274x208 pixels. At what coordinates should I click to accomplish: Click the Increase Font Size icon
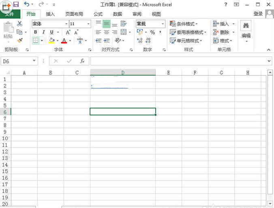pyautogui.click(x=68, y=32)
